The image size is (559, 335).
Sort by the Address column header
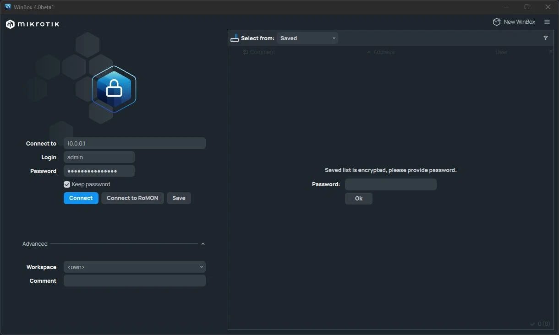point(383,52)
